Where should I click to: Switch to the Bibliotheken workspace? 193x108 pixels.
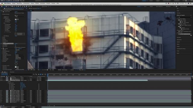point(168,7)
